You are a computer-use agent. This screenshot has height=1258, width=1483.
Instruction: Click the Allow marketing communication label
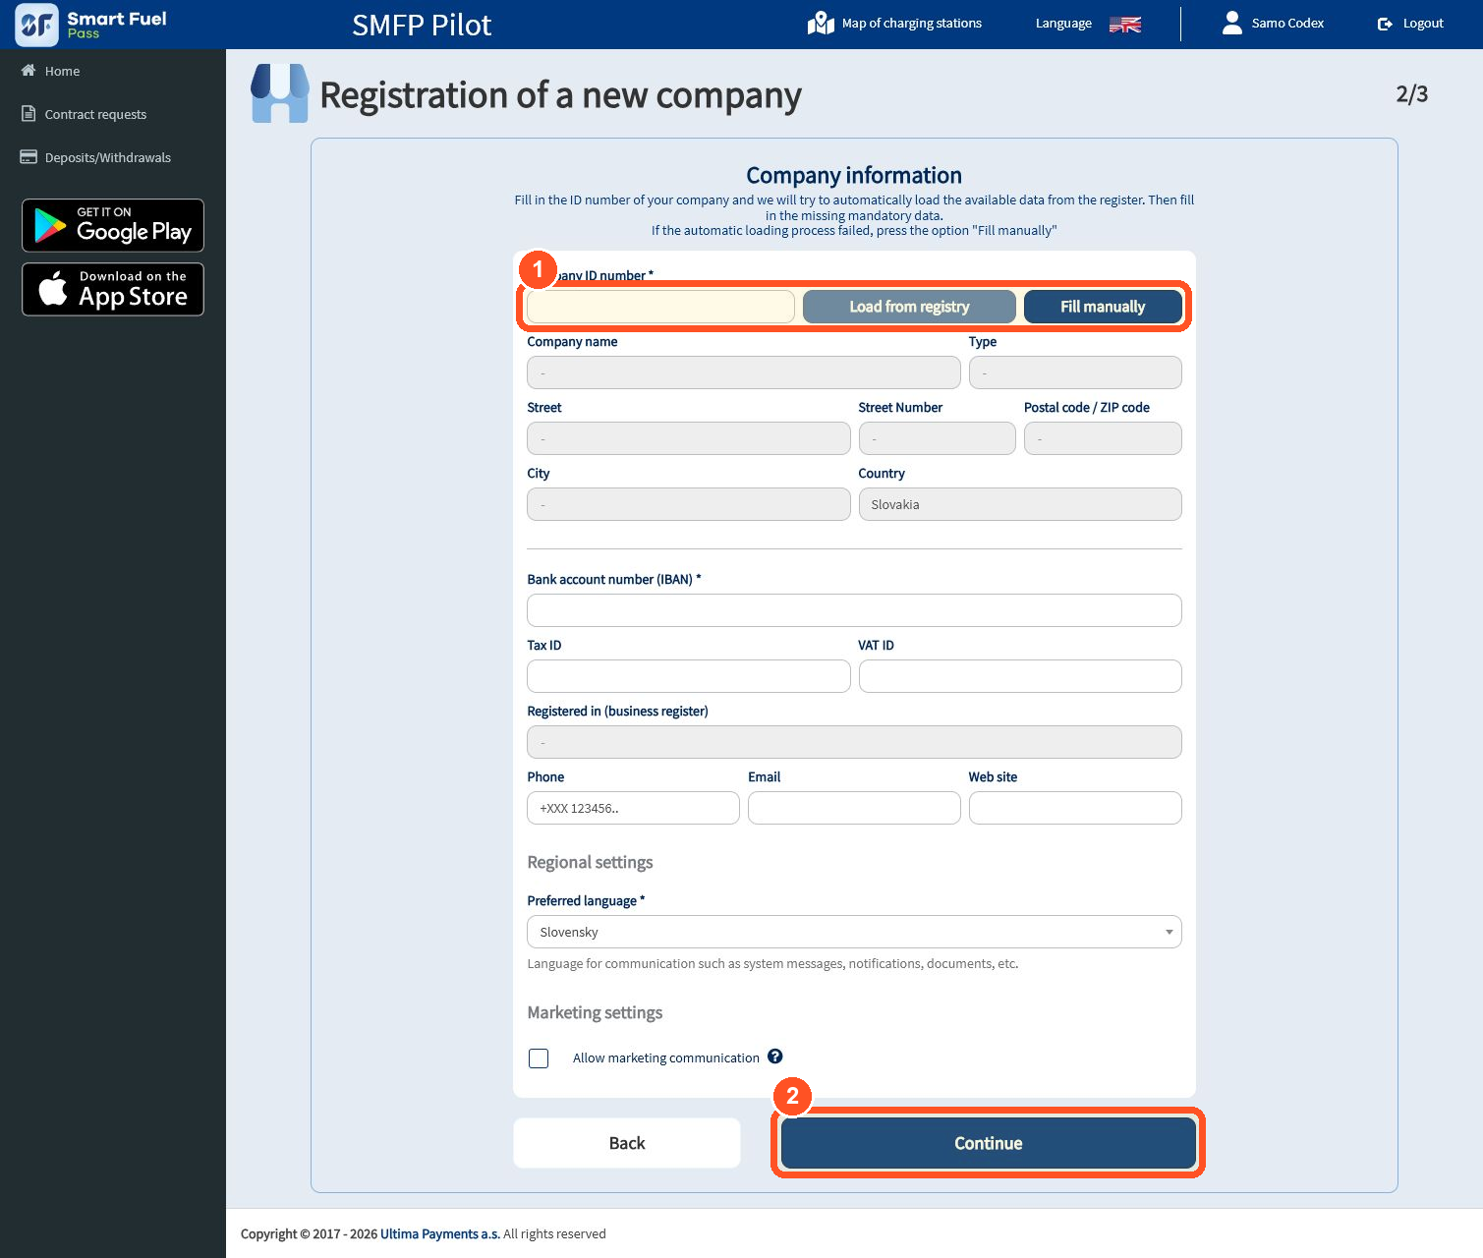tap(666, 1058)
